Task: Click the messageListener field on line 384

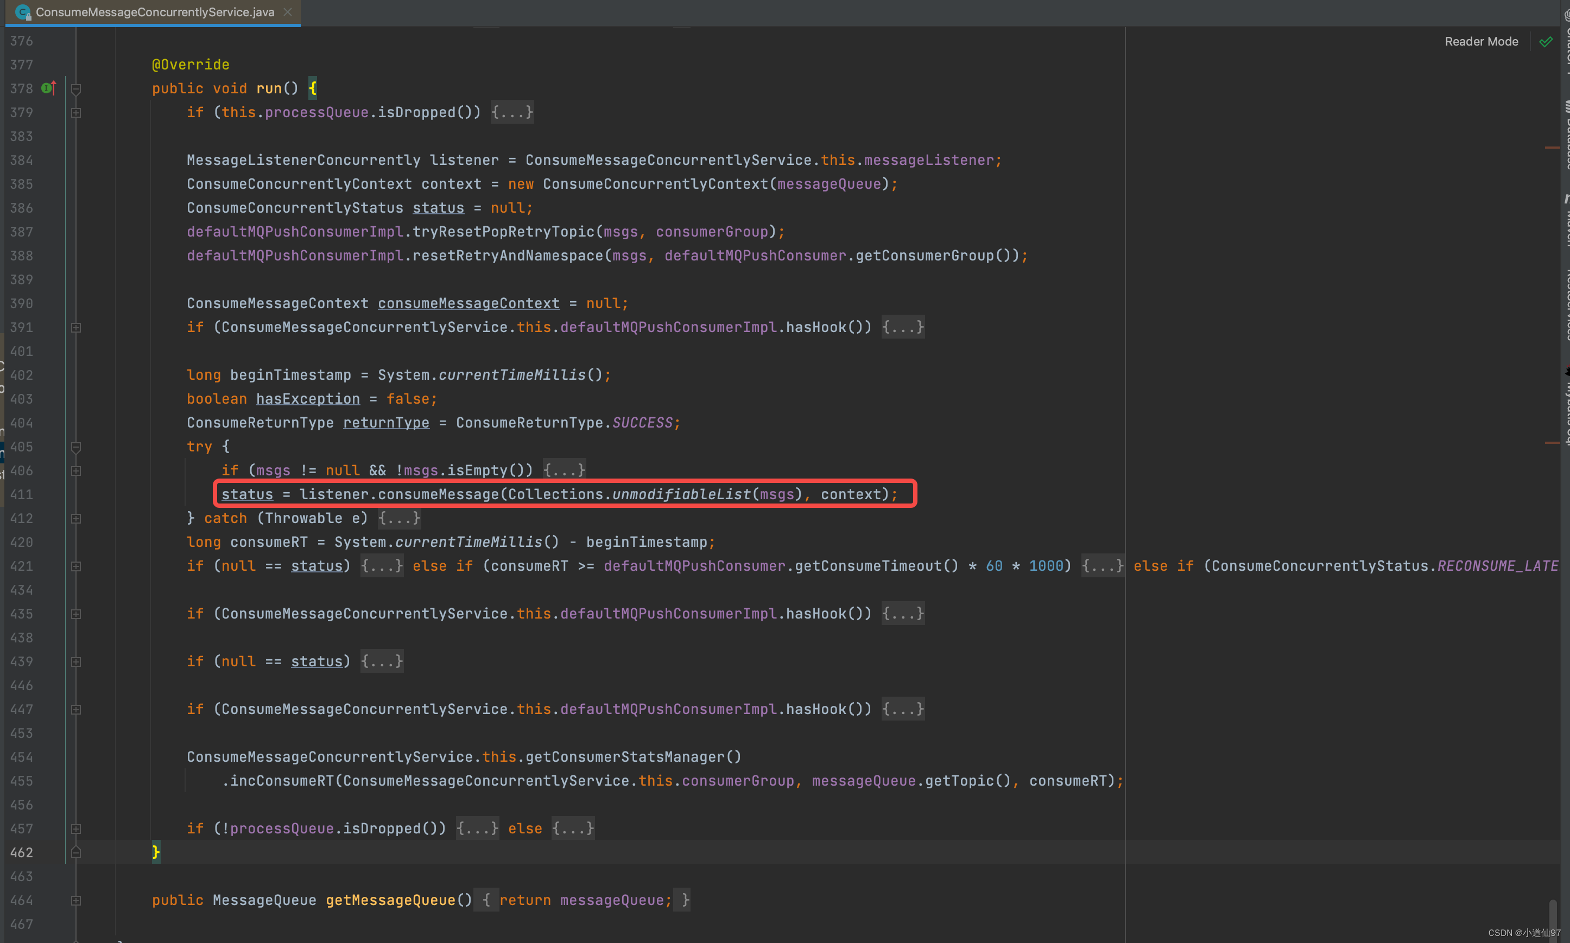Action: [928, 160]
